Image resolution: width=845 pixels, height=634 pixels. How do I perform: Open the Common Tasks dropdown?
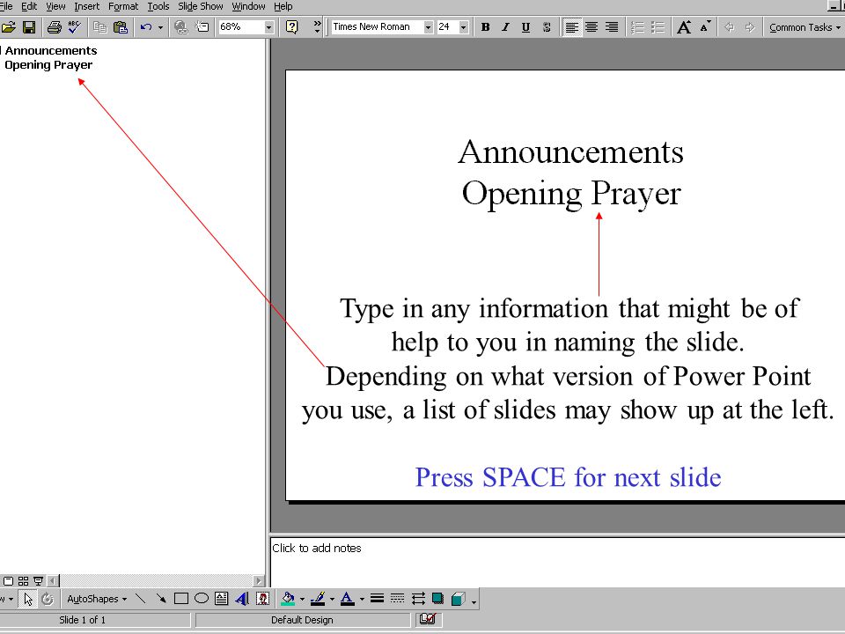click(804, 27)
